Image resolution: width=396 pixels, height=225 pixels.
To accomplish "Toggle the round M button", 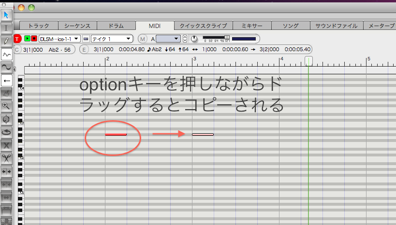I will [x=143, y=39].
